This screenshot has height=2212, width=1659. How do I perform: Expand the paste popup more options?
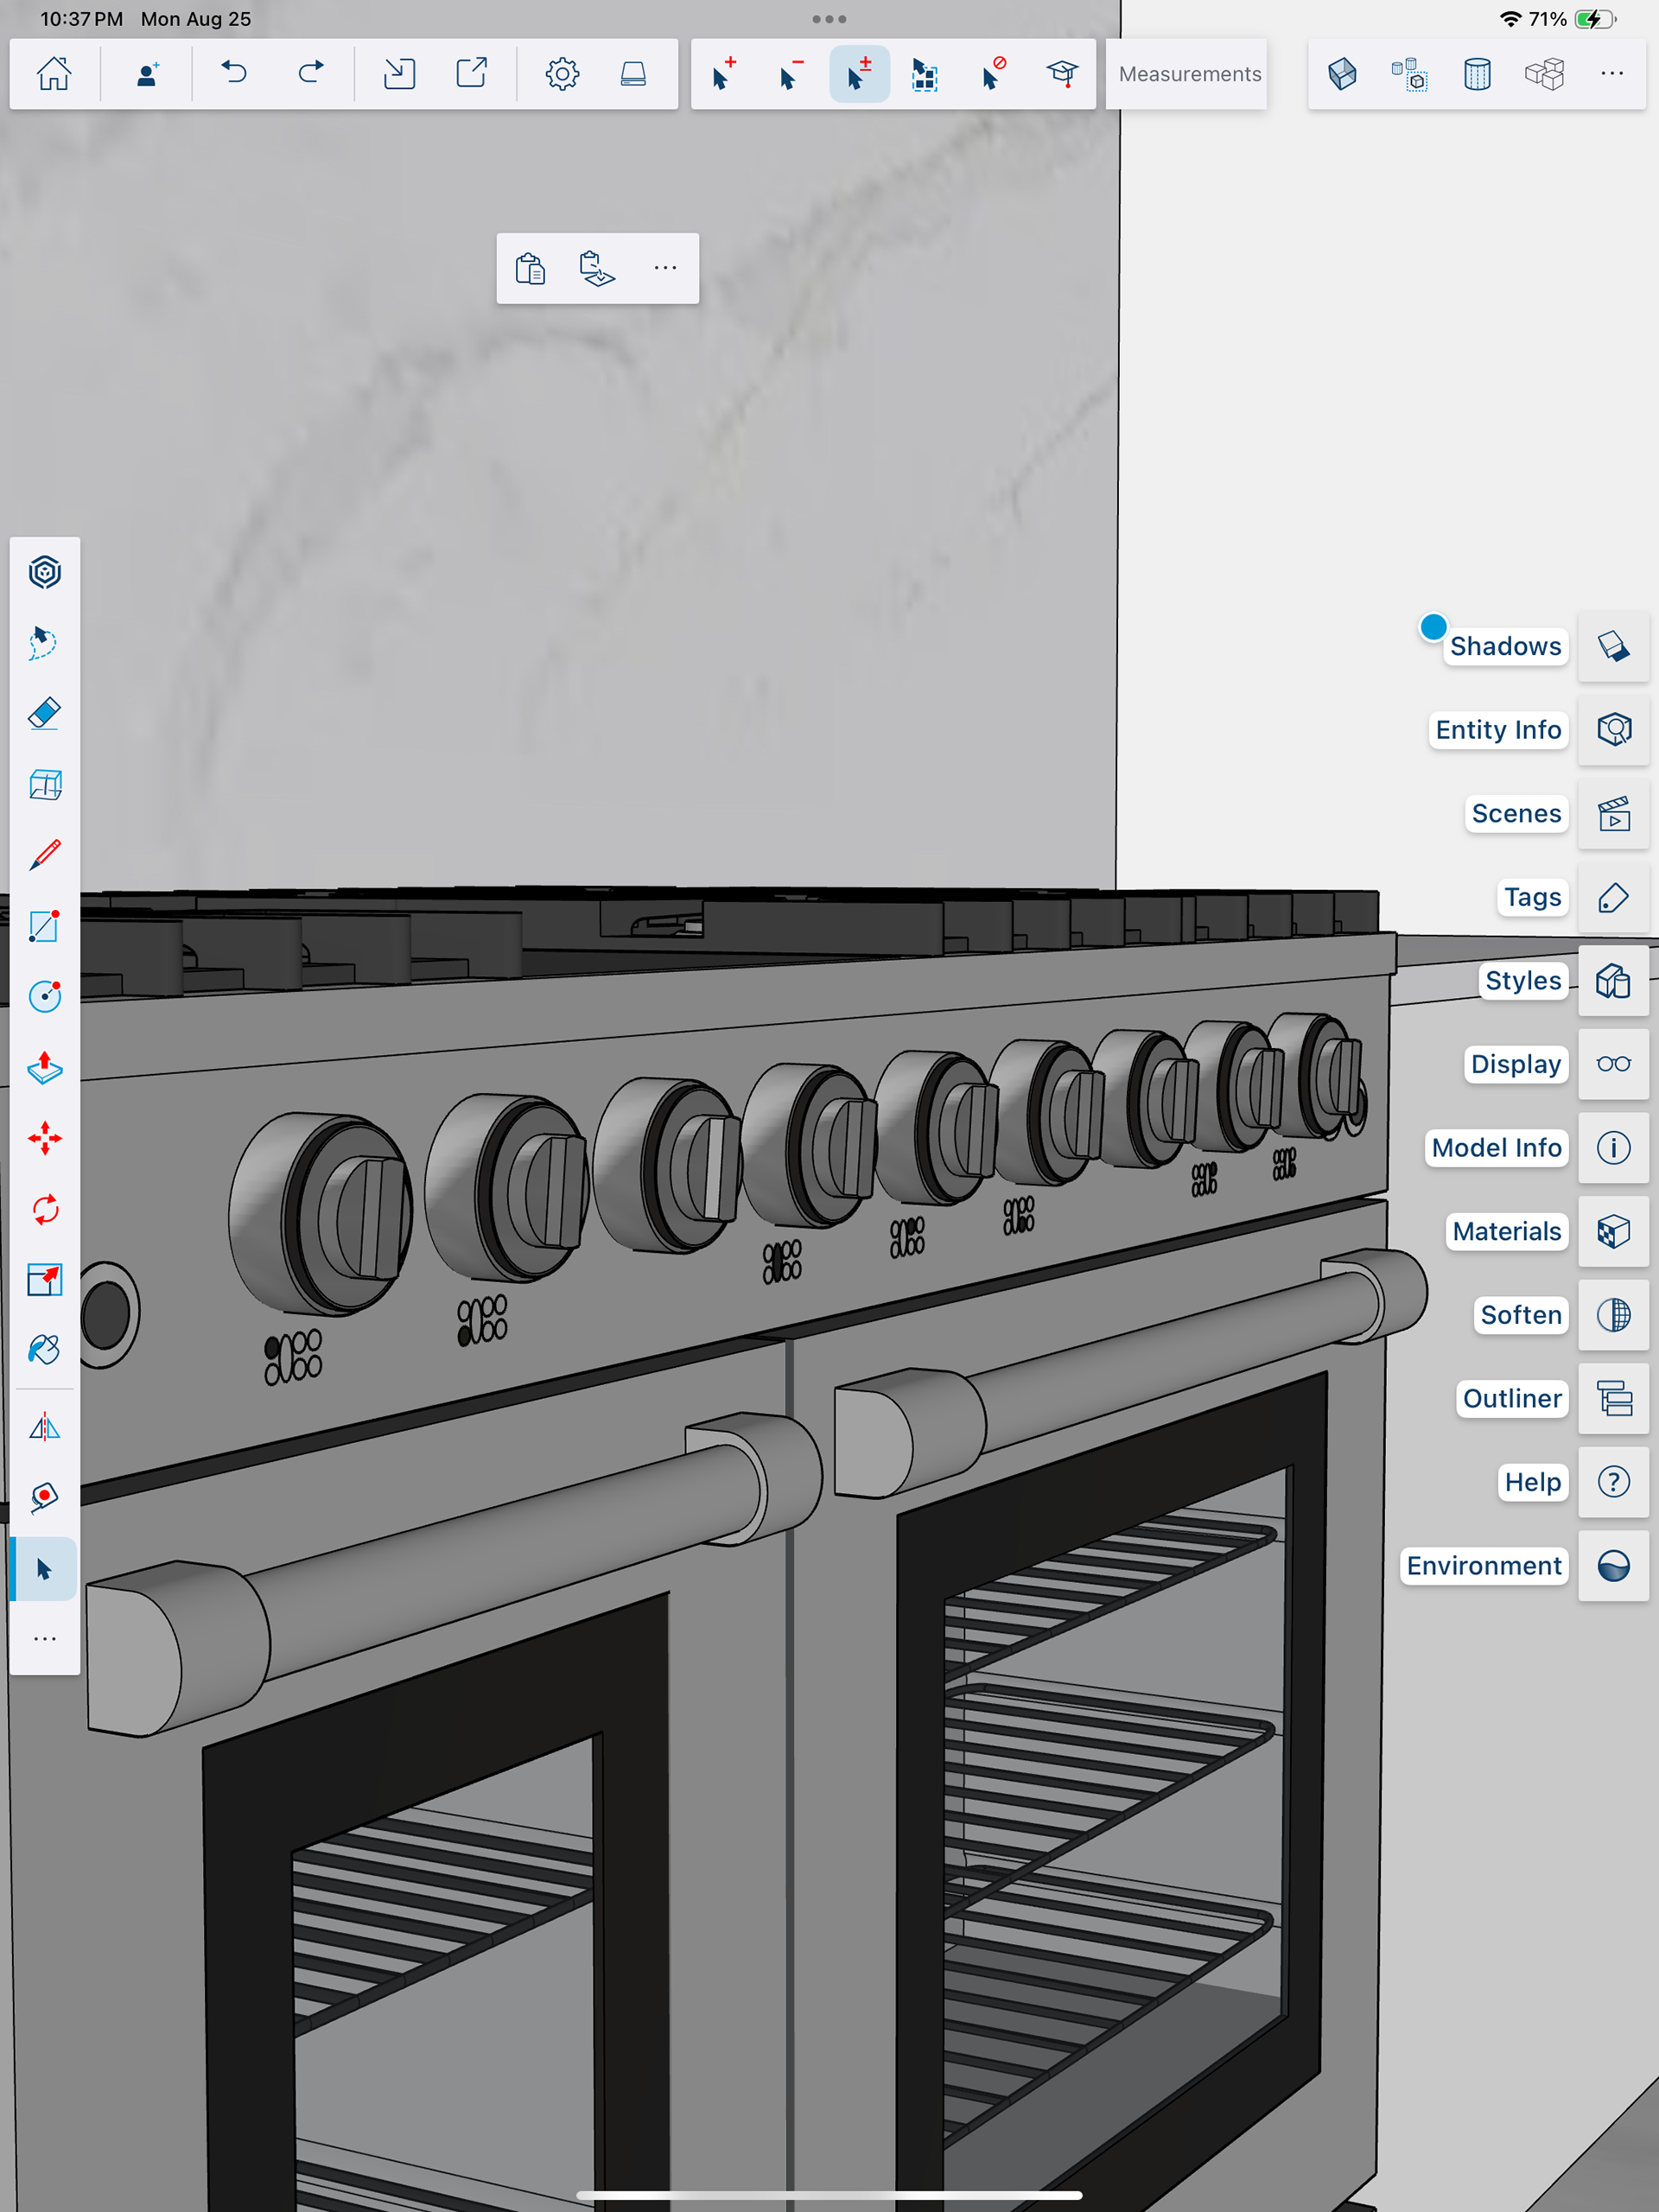665,268
